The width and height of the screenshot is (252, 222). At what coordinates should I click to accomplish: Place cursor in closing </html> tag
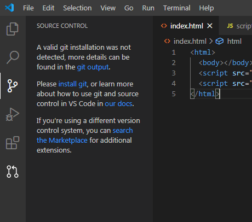point(205,94)
